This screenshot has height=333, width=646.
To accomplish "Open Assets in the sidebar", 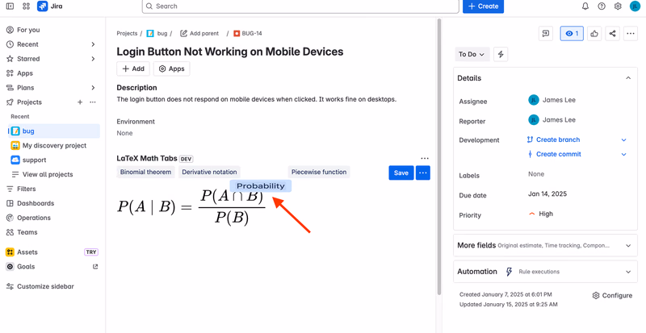I will (27, 252).
